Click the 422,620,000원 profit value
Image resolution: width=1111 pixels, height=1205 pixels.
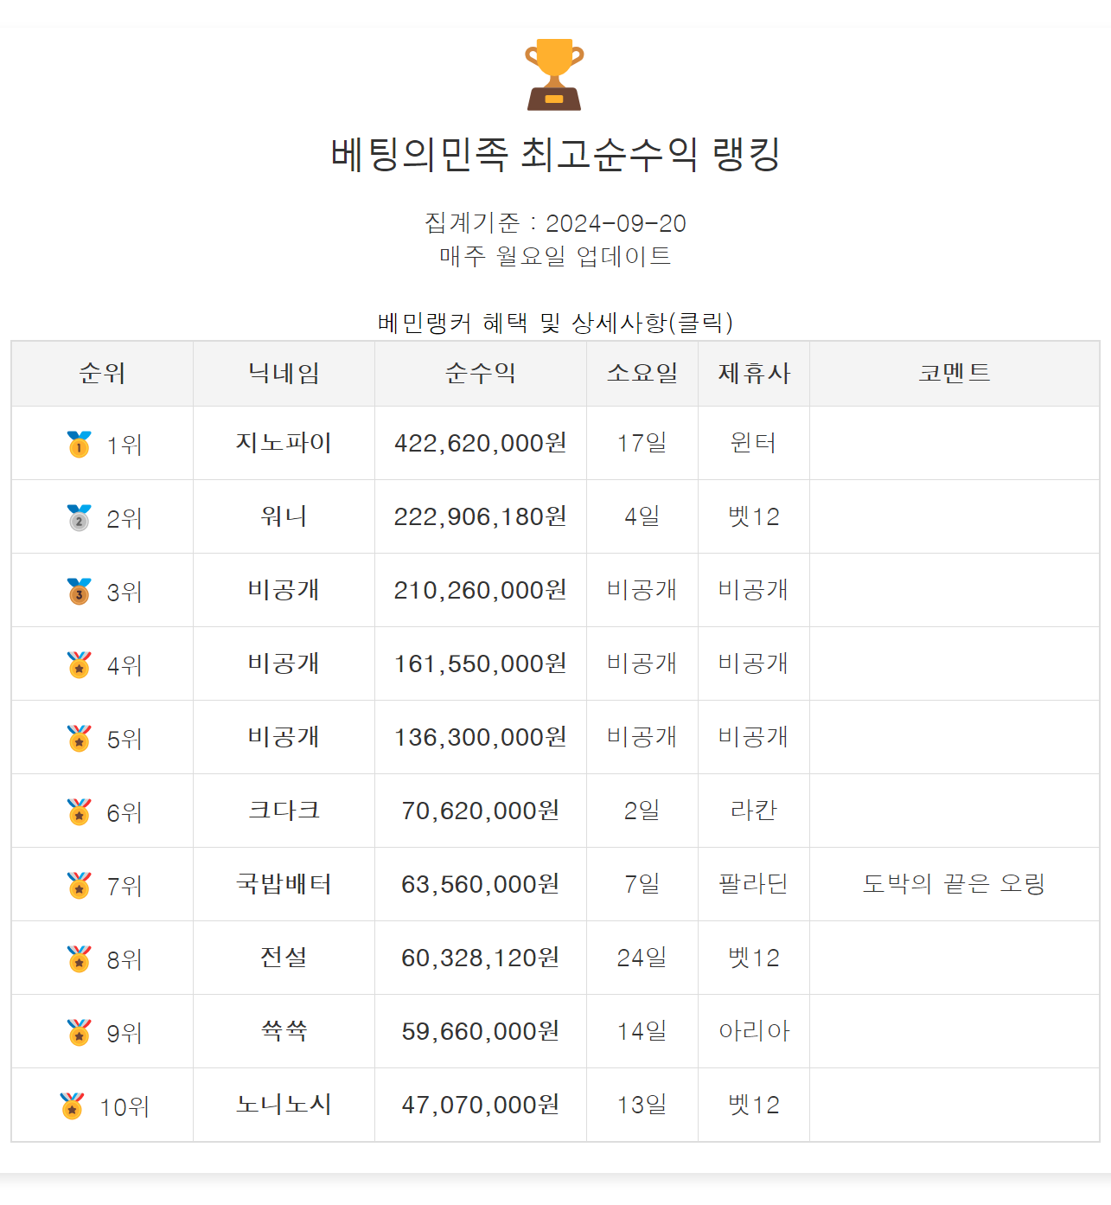pyautogui.click(x=480, y=443)
